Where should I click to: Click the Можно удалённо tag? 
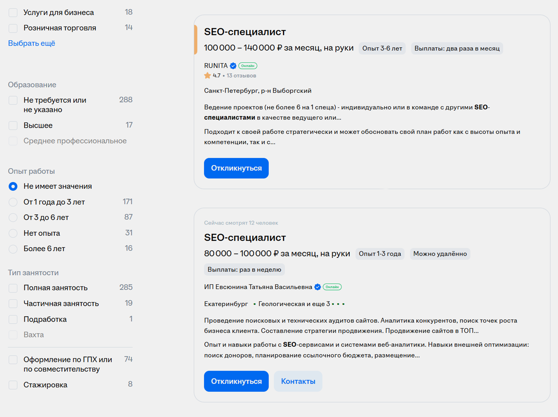(440, 254)
